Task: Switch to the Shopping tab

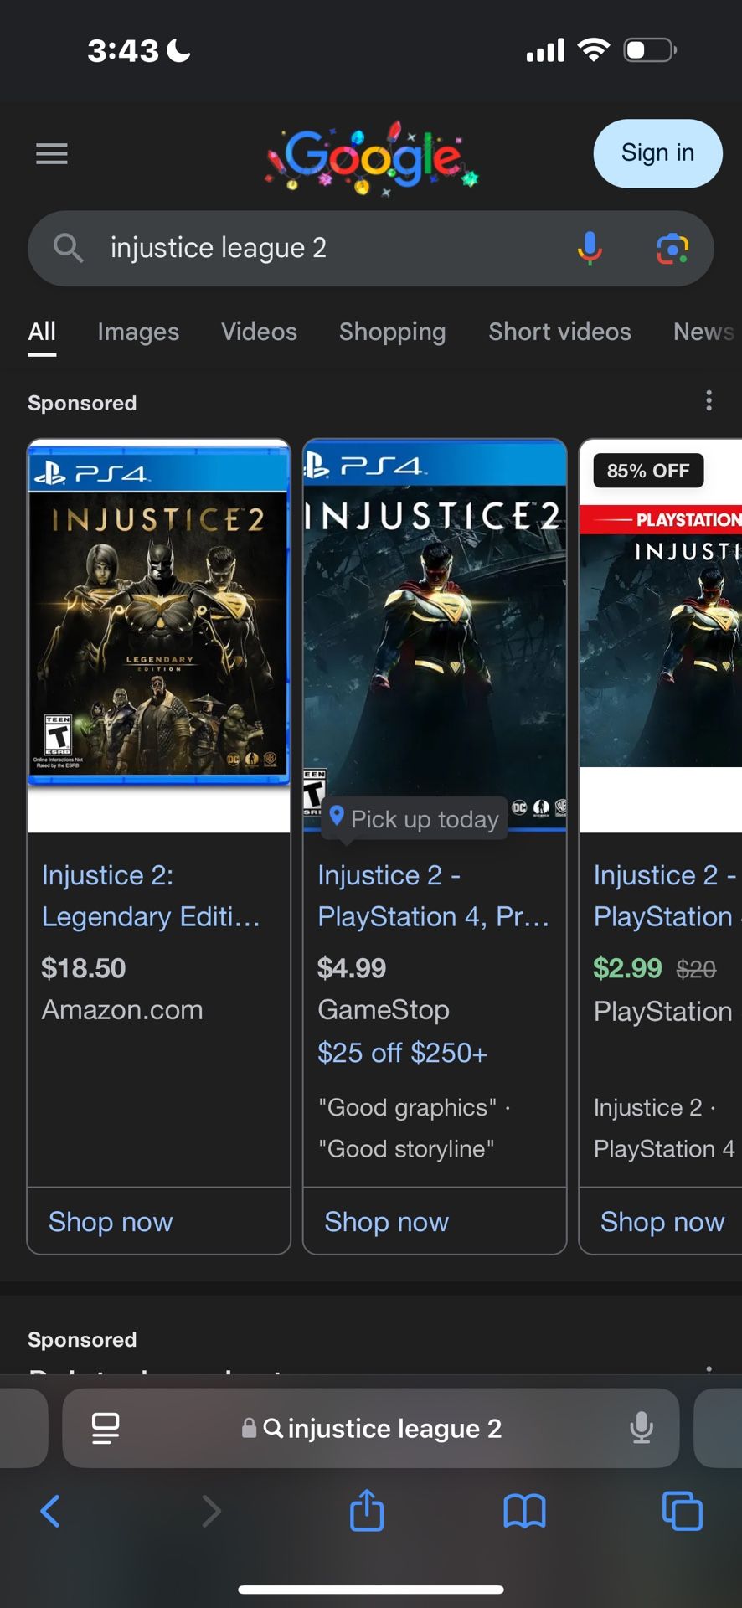Action: 392,332
